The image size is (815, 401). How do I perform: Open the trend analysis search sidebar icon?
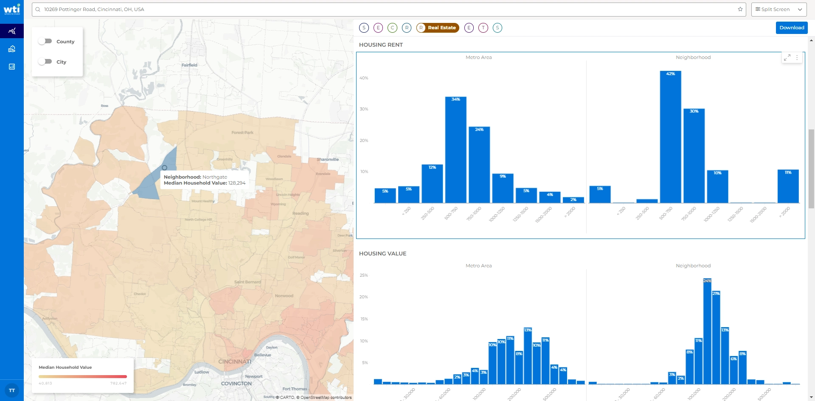tap(12, 31)
